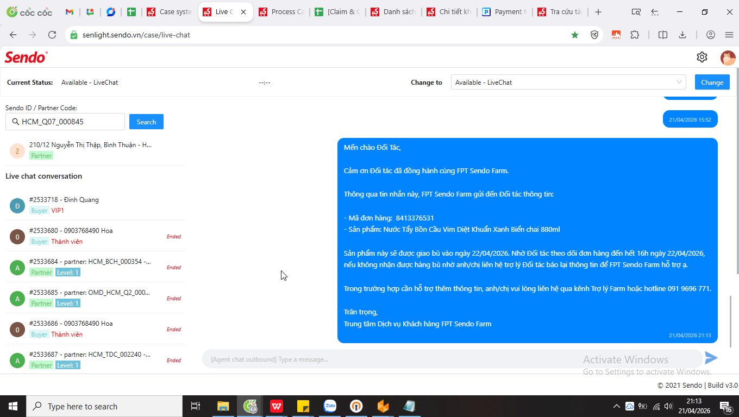This screenshot has width=739, height=417.
Task: Open Zalo from the taskbar
Action: point(330,406)
